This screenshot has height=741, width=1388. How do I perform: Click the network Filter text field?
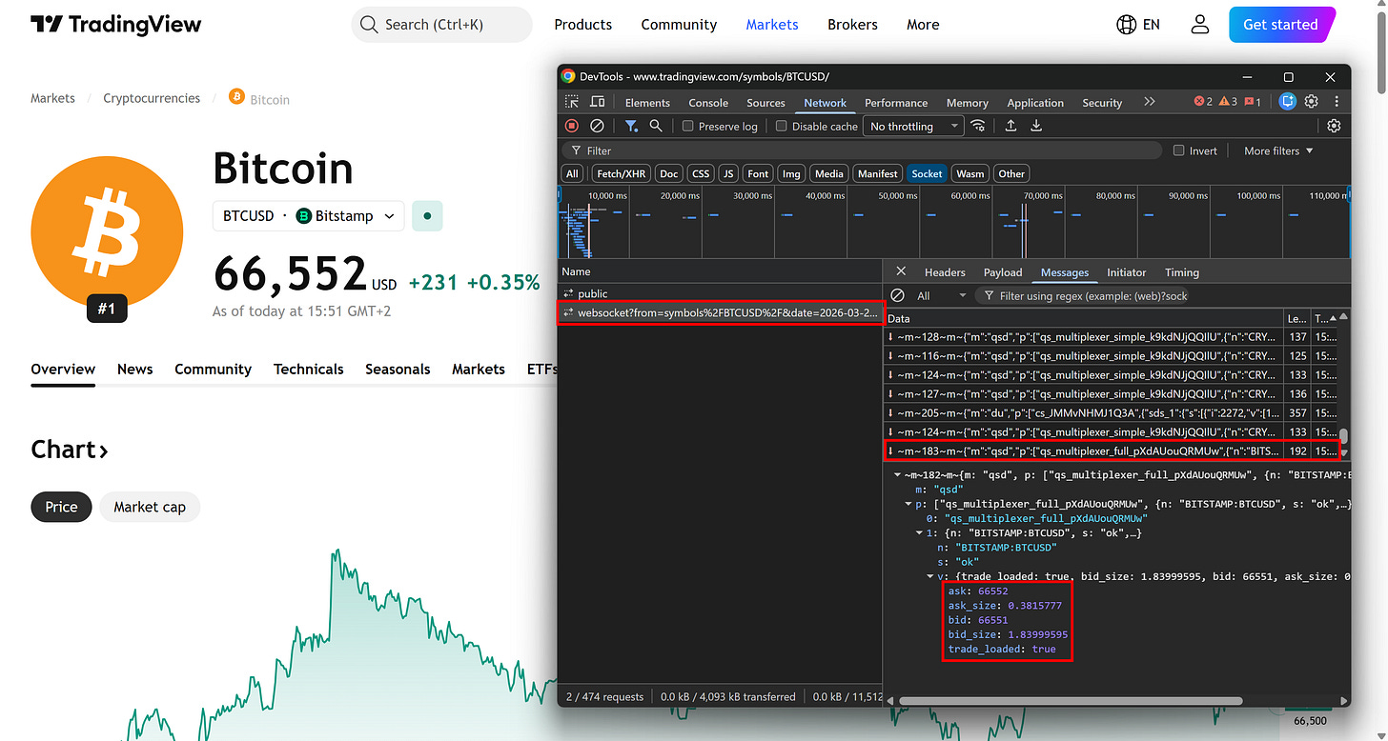862,150
